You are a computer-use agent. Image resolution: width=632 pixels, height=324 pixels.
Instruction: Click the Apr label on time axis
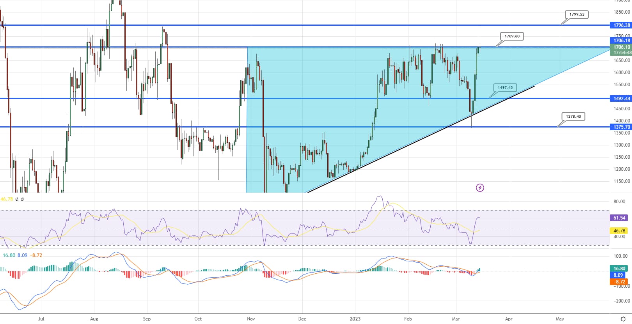point(509,319)
